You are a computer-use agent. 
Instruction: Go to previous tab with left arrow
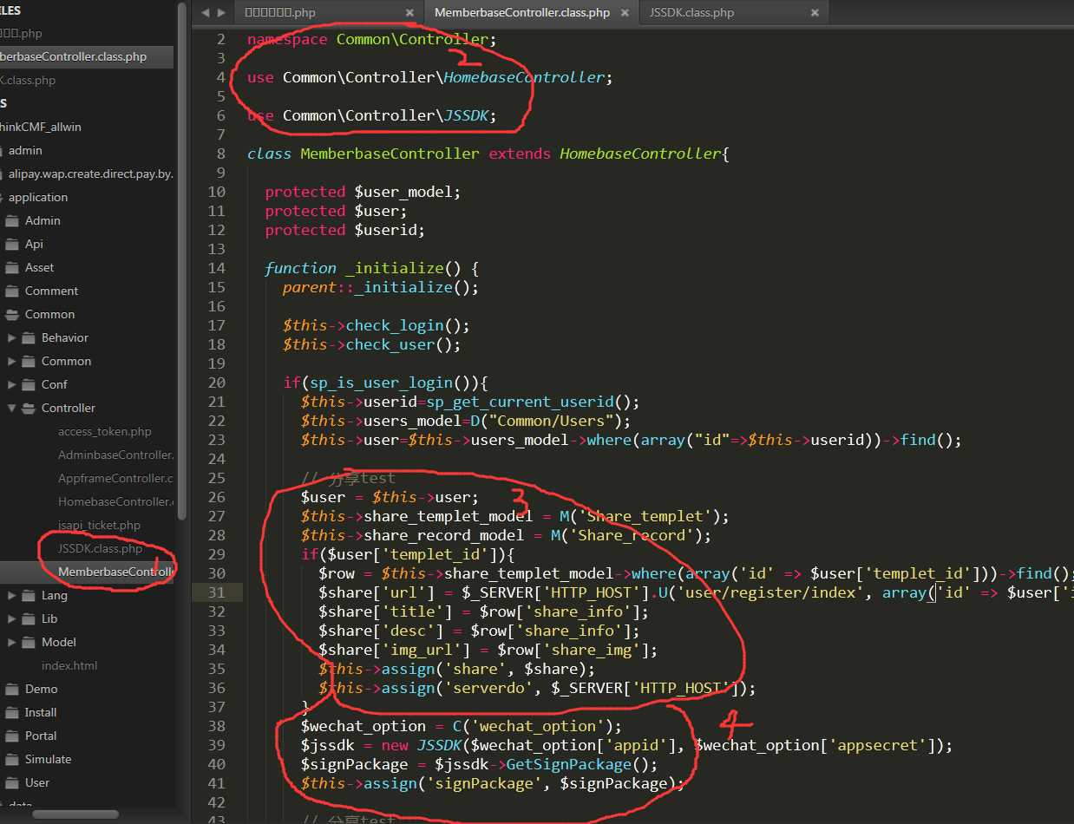(205, 13)
